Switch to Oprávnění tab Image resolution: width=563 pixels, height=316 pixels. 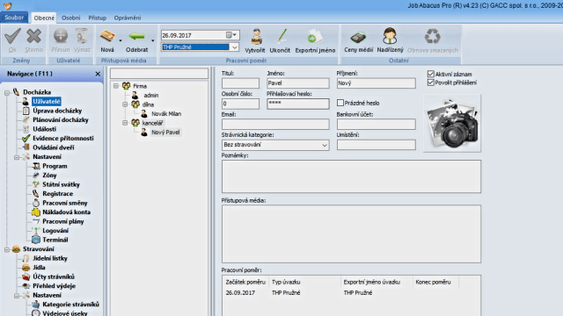tap(128, 18)
